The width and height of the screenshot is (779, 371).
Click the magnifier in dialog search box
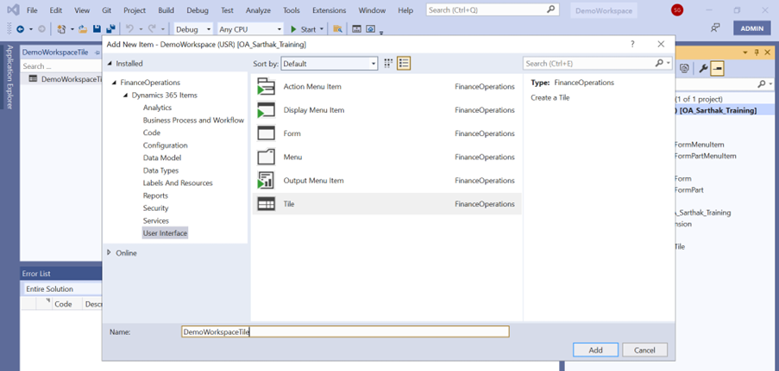pyautogui.click(x=659, y=64)
